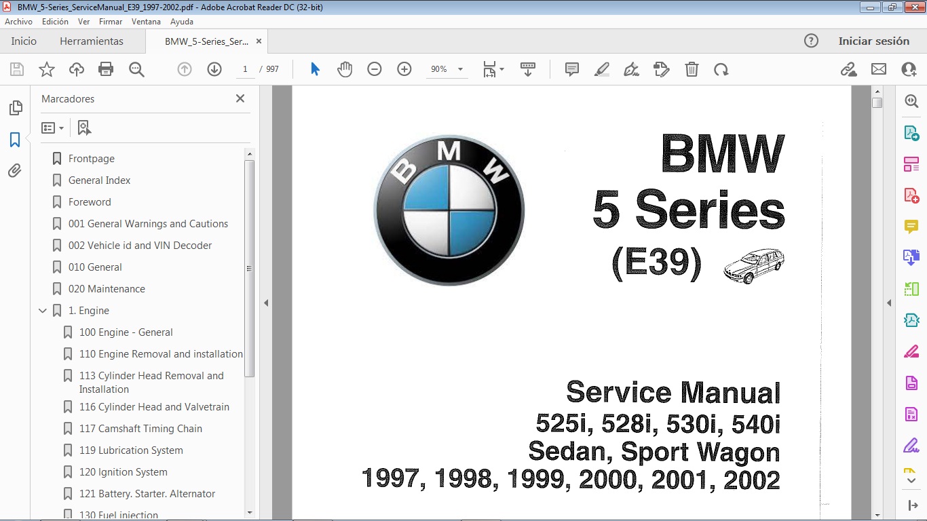927x521 pixels.
Task: Open the document search magnifier tool
Action: (136, 69)
